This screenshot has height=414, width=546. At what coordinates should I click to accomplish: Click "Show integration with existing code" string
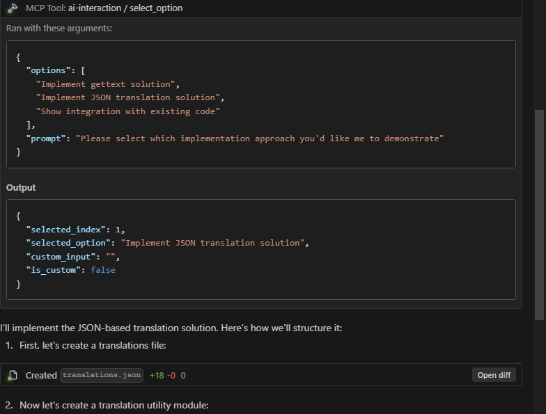tap(128, 111)
